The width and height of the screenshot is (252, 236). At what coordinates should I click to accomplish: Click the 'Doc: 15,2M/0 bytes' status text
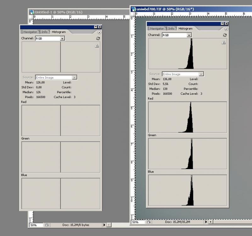tap(76, 225)
